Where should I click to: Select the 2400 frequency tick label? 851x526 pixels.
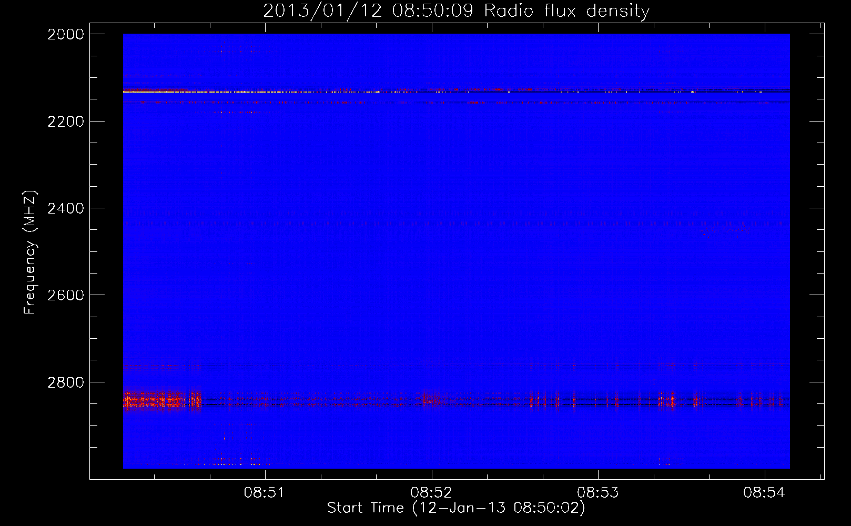tap(66, 208)
